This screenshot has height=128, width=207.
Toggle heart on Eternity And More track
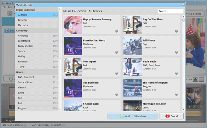click(x=117, y=53)
